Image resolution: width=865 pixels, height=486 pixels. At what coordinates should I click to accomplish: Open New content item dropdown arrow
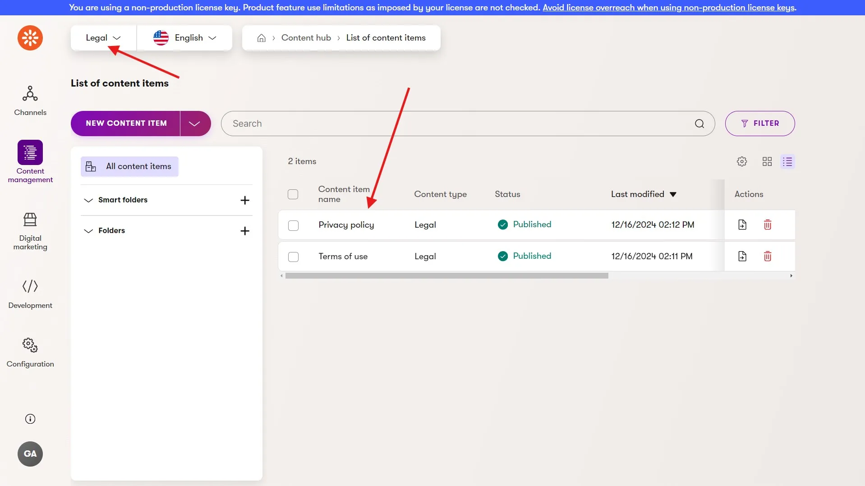pyautogui.click(x=195, y=124)
